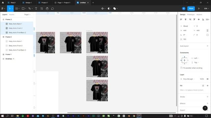Open the Pen tools dropdown arrow
Viewport: 211px width, 118px height.
32,9
